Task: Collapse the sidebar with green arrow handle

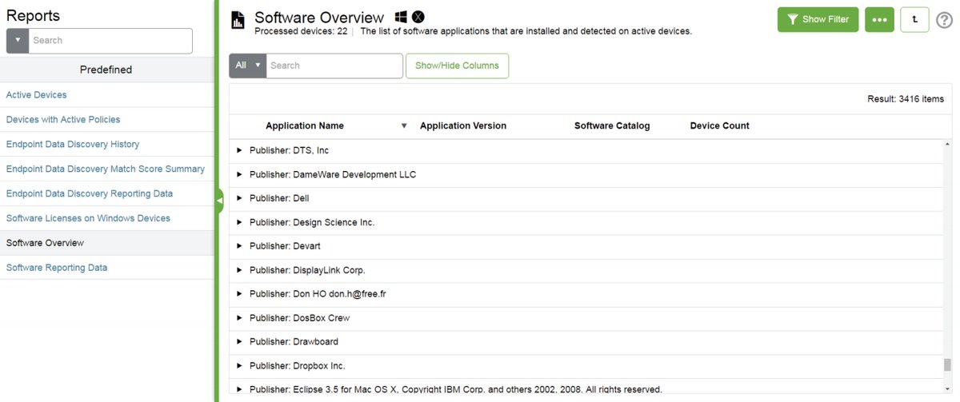Action: click(219, 201)
